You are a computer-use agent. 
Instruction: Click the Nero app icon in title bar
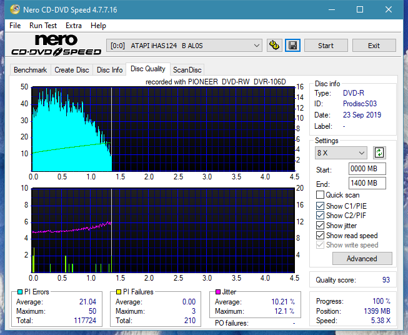(14, 9)
